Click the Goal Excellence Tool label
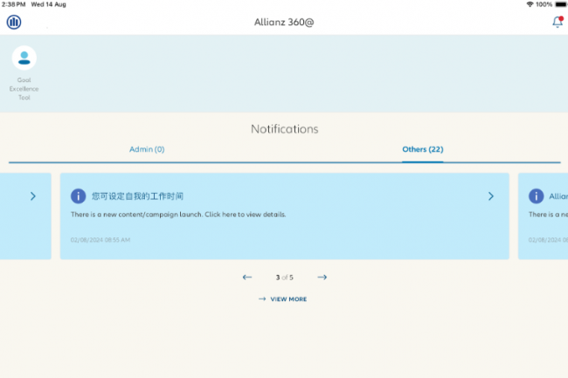Image resolution: width=568 pixels, height=378 pixels. click(x=24, y=89)
